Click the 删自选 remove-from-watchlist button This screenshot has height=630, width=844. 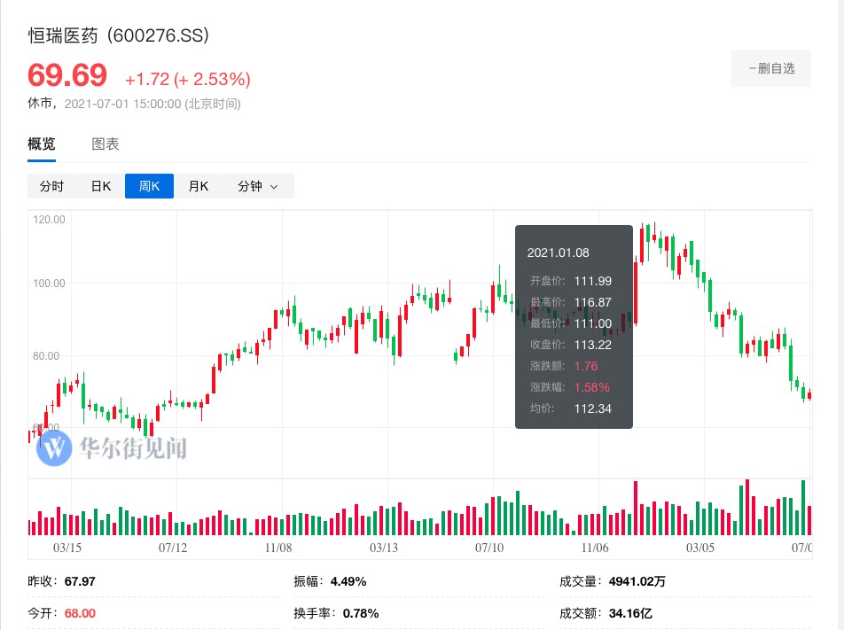(x=770, y=68)
